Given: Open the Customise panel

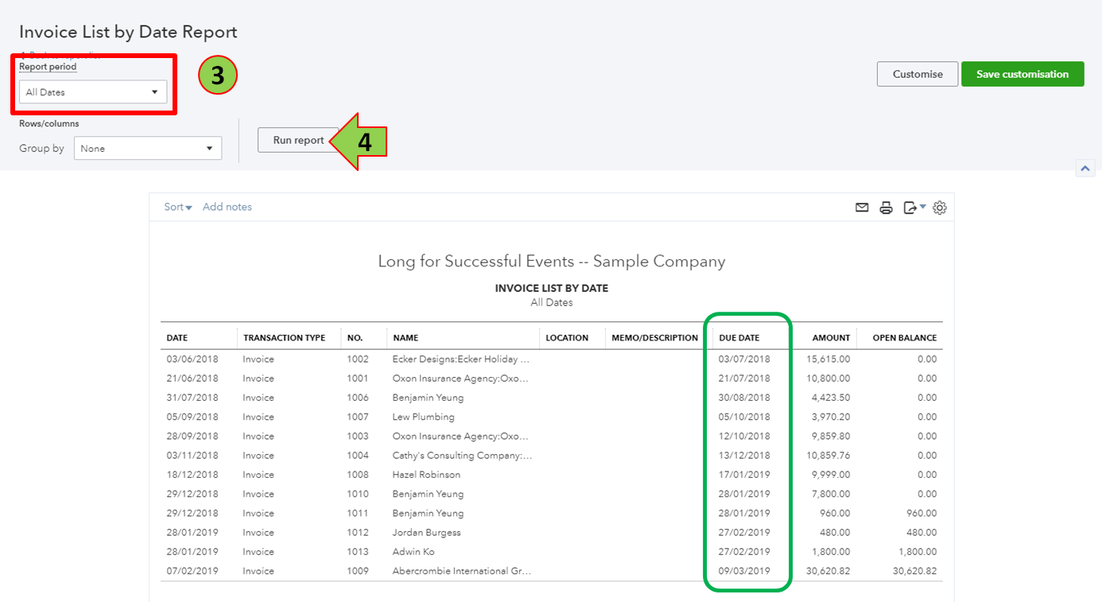Looking at the screenshot, I should pos(917,73).
